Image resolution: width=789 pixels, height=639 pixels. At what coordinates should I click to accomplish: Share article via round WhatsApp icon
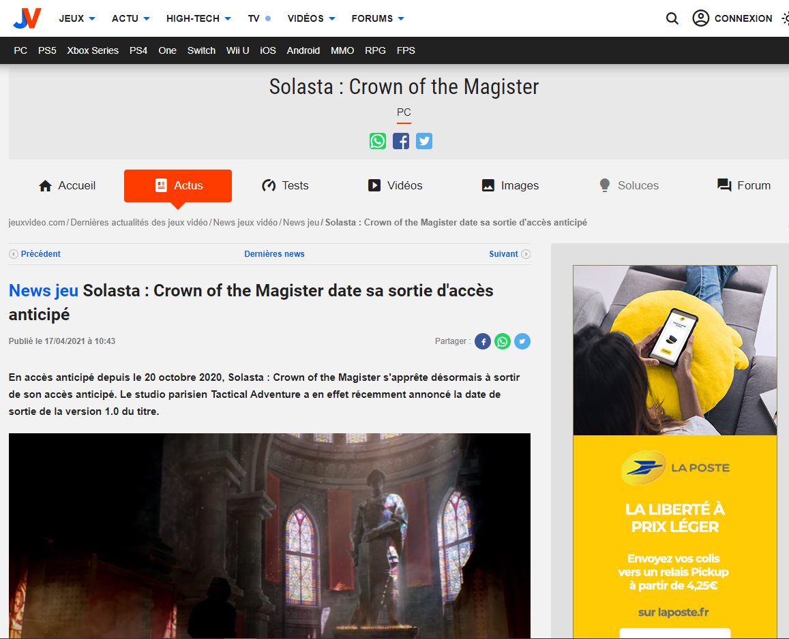pyautogui.click(x=502, y=341)
